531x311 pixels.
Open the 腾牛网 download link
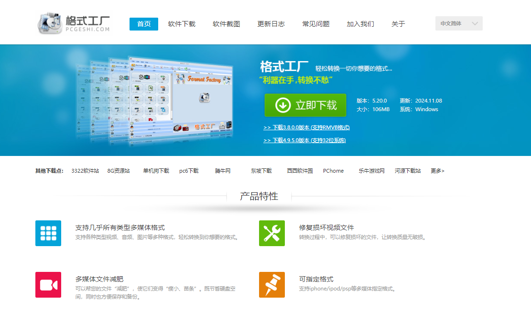point(223,171)
